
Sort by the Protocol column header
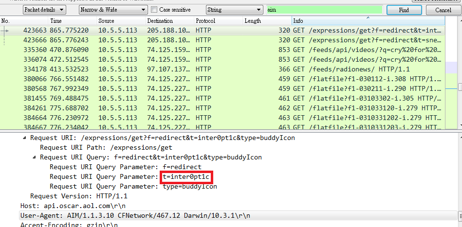[x=218, y=21]
